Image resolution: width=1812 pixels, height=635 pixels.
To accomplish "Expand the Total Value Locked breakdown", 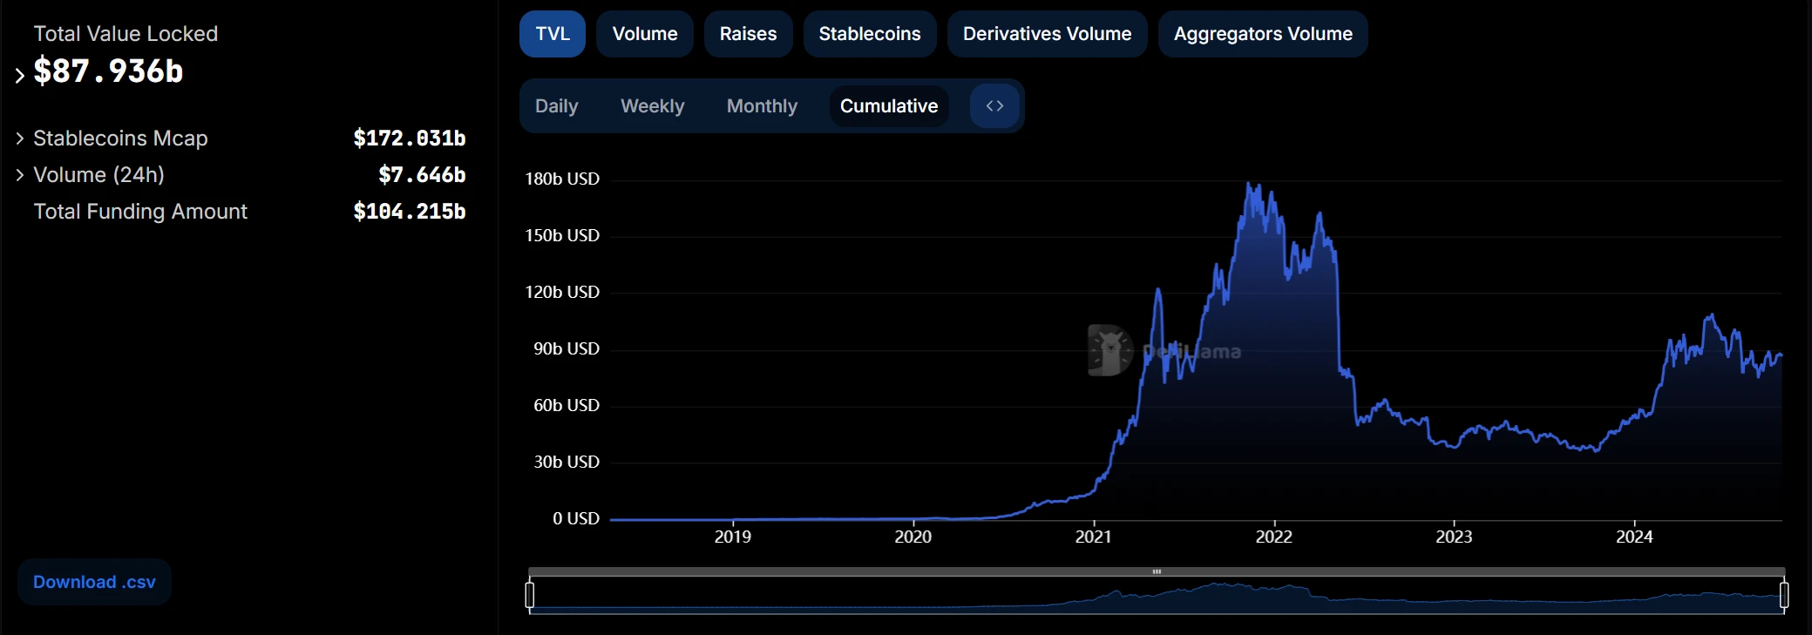I will [20, 75].
